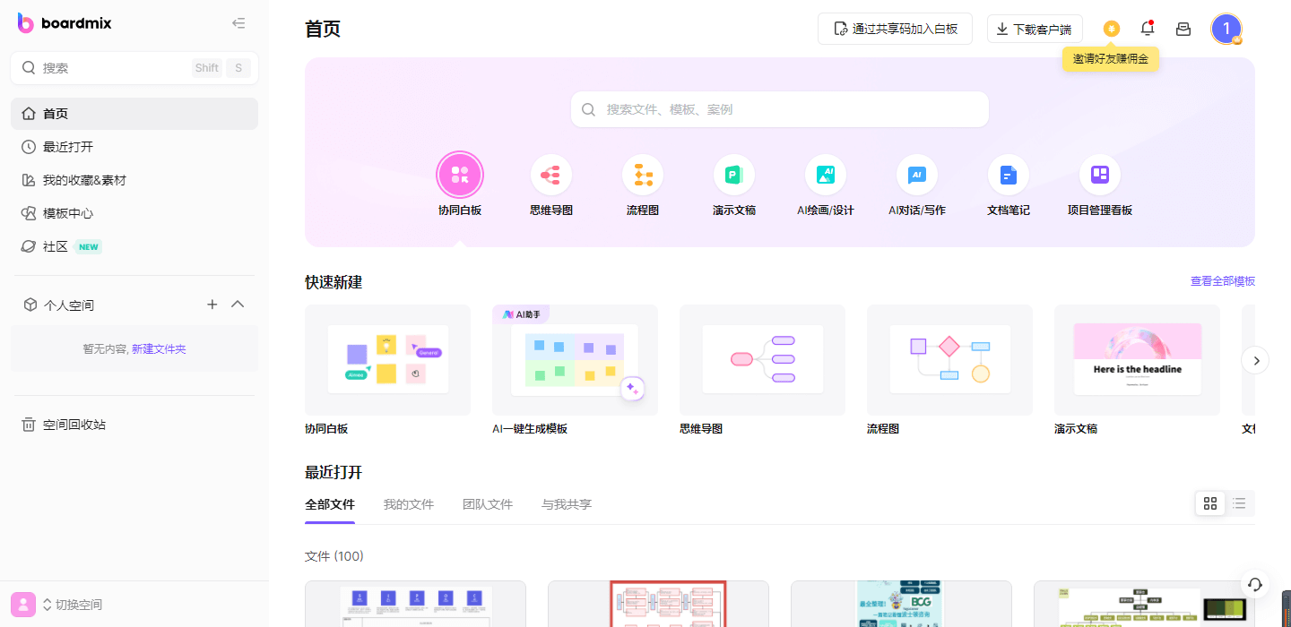This screenshot has height=627, width=1291.
Task: Click the gold coin invite icon
Action: [1112, 29]
